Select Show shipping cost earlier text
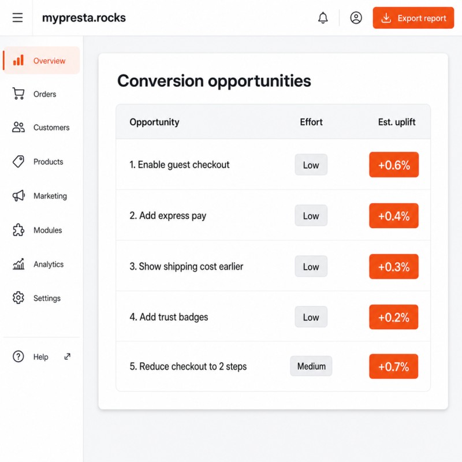The width and height of the screenshot is (462, 462). tap(186, 266)
